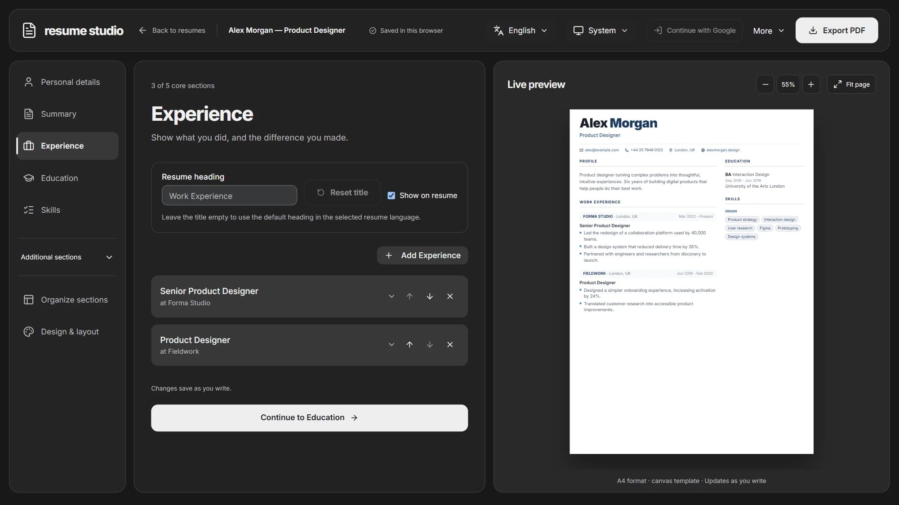
Task: Click the arrow icon in Continue to Education
Action: (354, 418)
